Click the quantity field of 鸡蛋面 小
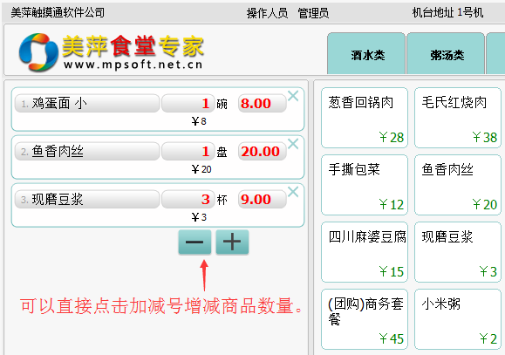The image size is (505, 355). 188,104
